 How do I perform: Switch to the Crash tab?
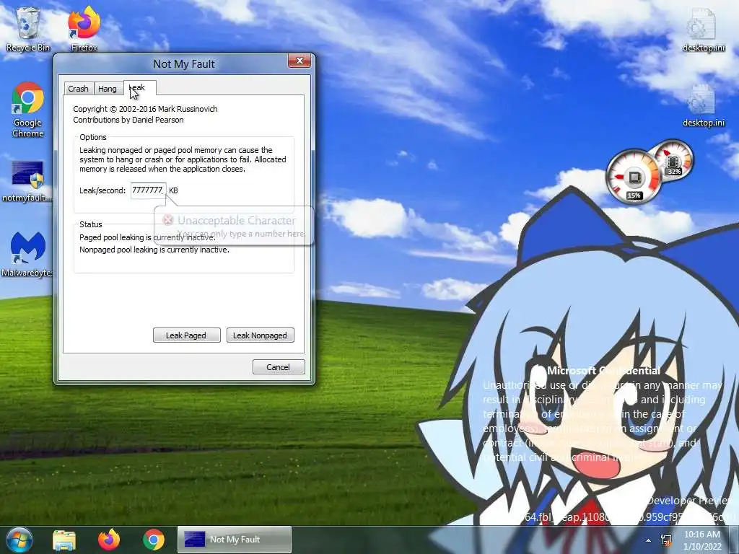pos(78,89)
